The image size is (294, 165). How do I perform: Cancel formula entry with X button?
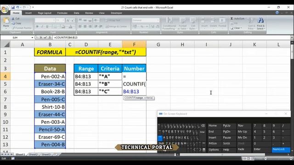coord(41,38)
